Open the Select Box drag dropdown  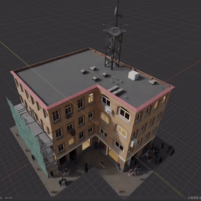point(9,198)
